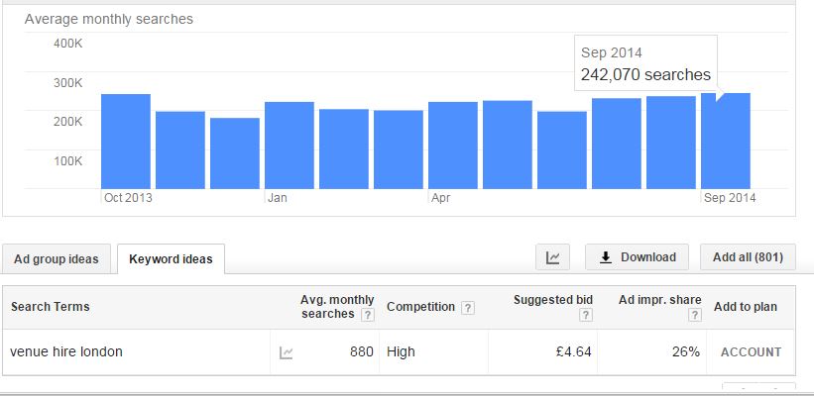Open the Ad impr. share help icon
814x396 pixels.
coord(695,315)
